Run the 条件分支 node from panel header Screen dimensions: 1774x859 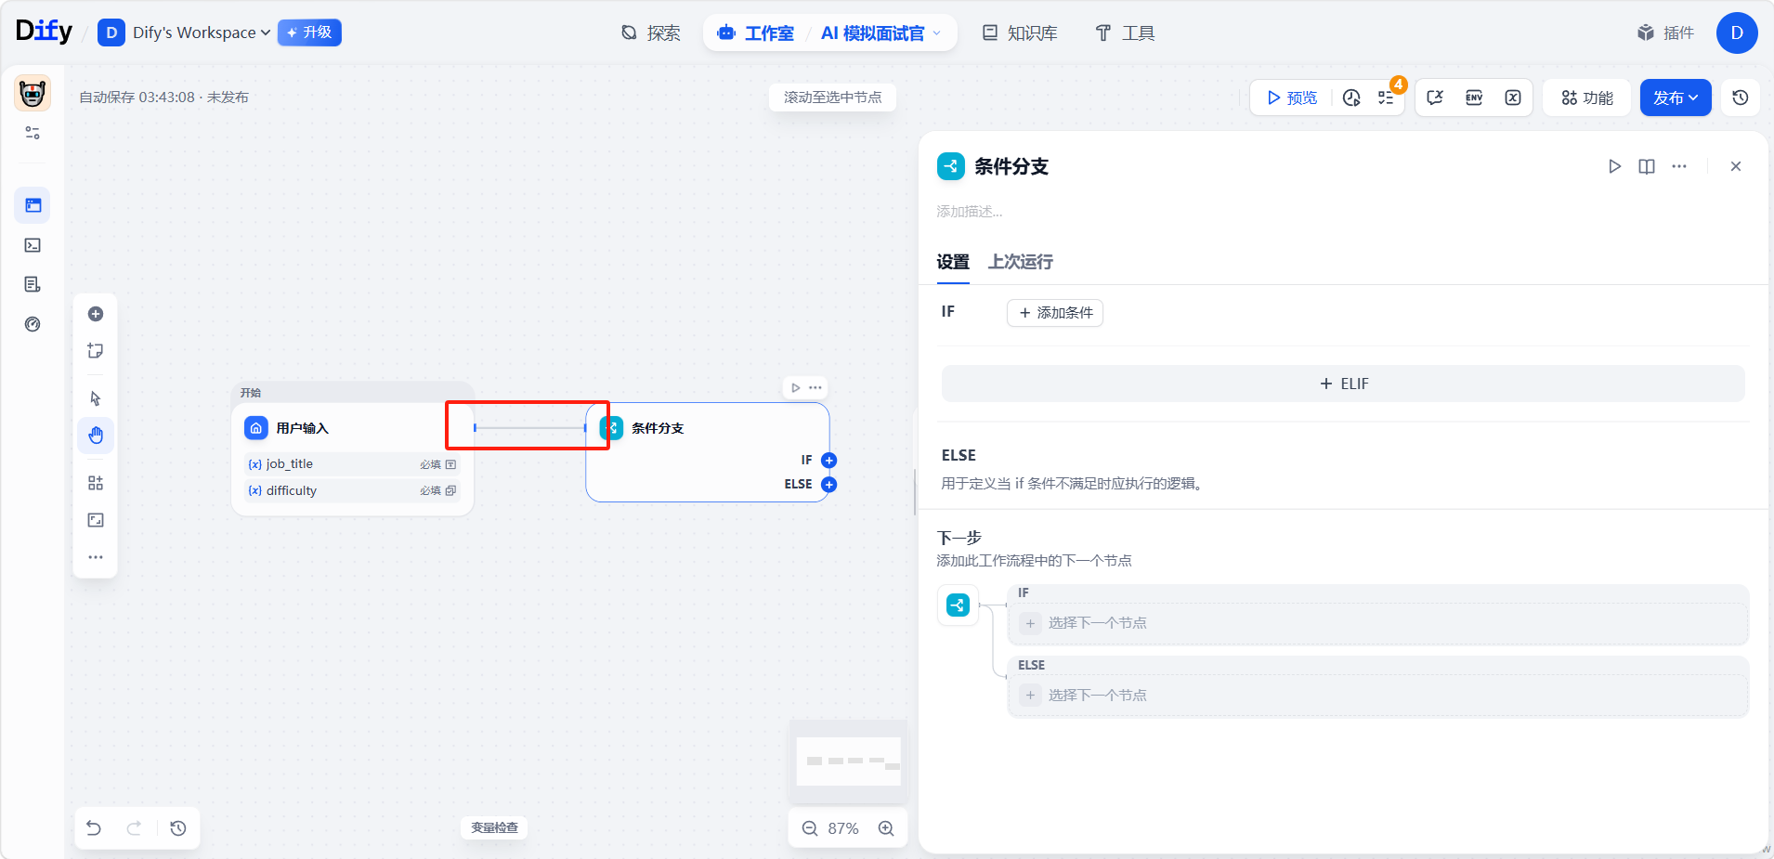(x=1614, y=166)
